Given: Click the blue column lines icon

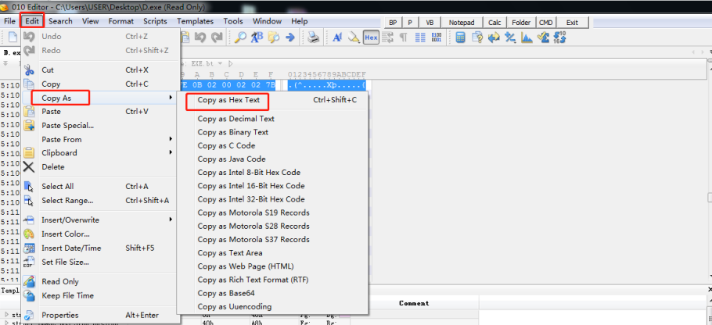Looking at the screenshot, I should pyautogui.click(x=420, y=37).
